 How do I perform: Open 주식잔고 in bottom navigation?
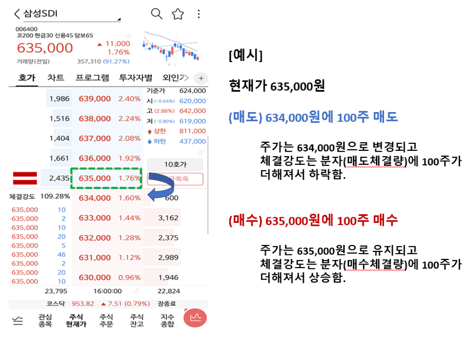(137, 320)
